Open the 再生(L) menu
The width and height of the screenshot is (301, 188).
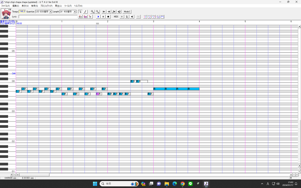tap(58, 6)
